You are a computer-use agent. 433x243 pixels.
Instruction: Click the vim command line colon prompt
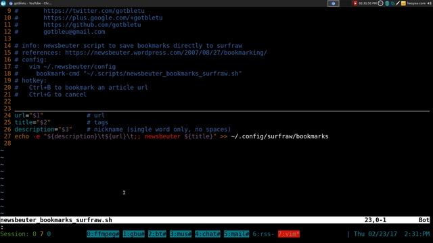click(1, 227)
